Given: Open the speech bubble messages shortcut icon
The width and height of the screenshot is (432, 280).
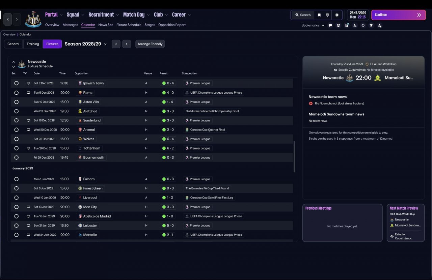Looking at the screenshot, I should pyautogui.click(x=330, y=25).
